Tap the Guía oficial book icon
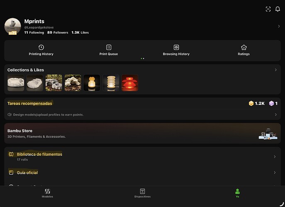The height and width of the screenshot is (207, 285). 11,173
